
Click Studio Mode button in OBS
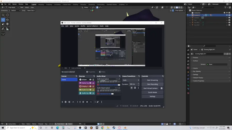152,92
